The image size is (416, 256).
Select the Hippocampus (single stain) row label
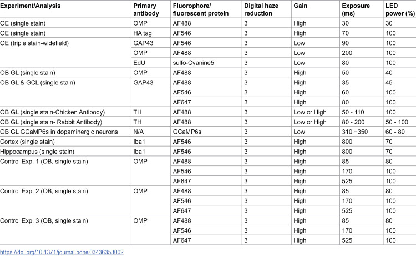point(37,152)
